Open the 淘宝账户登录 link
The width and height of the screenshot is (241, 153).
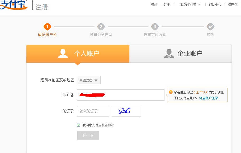pos(209,98)
